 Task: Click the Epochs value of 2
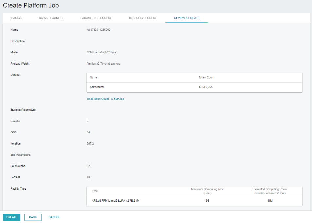tap(87, 121)
